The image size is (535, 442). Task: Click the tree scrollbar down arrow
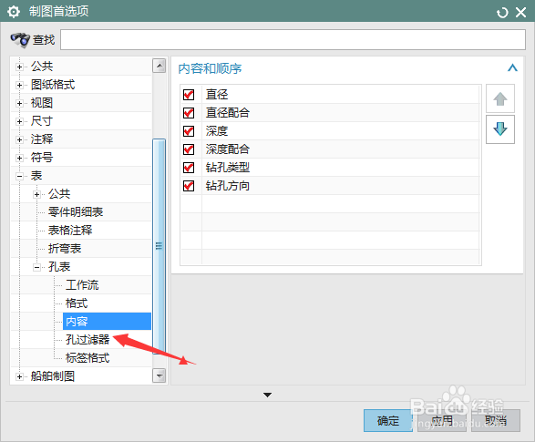coord(159,375)
